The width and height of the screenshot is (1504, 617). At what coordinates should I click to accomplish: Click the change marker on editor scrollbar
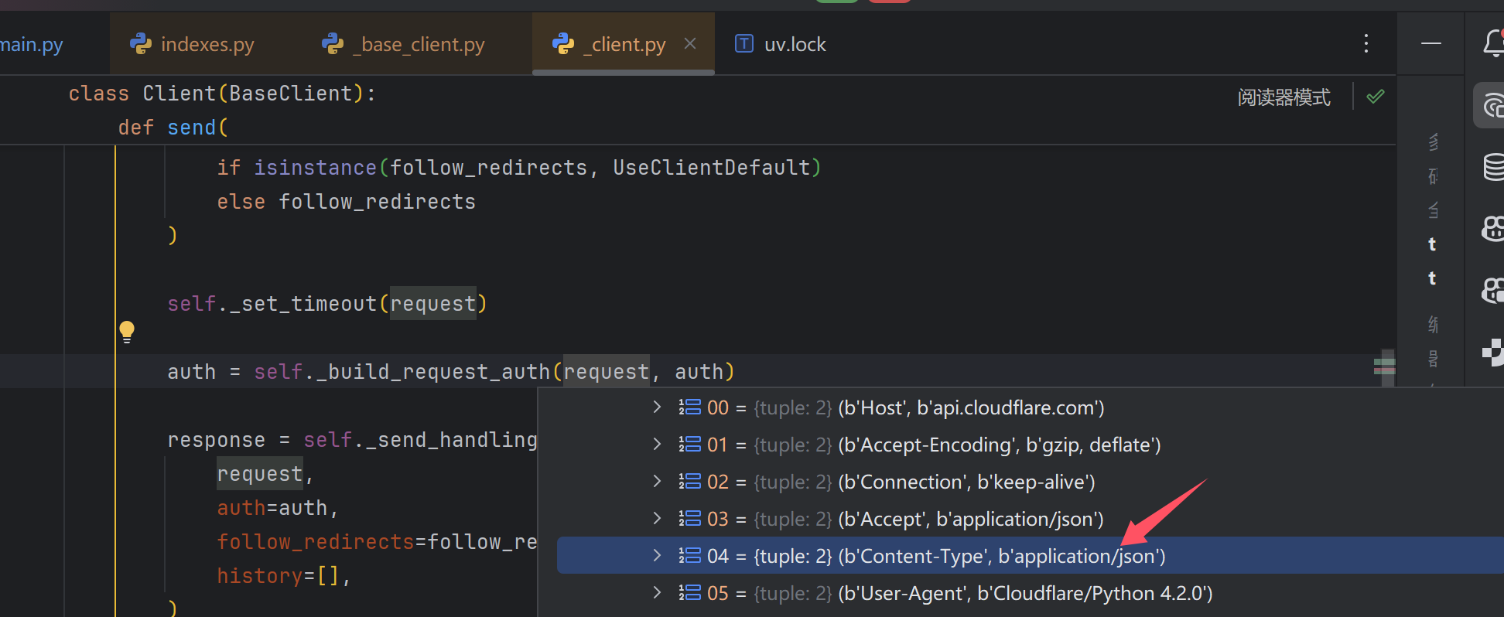1384,365
